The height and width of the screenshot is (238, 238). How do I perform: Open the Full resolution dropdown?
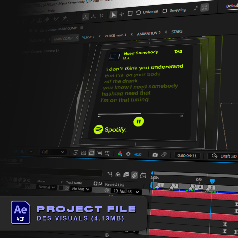click(53, 152)
